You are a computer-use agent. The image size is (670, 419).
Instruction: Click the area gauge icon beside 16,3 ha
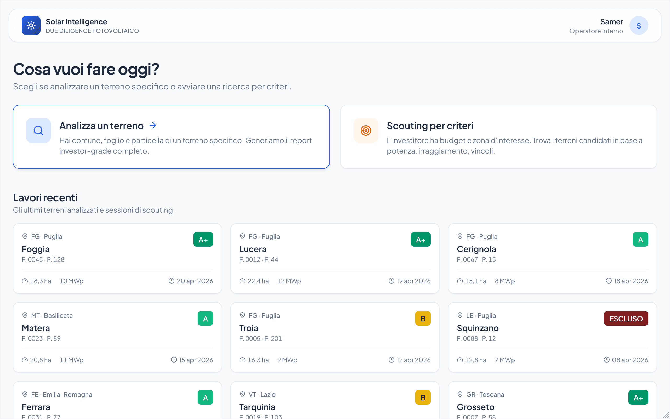(242, 360)
